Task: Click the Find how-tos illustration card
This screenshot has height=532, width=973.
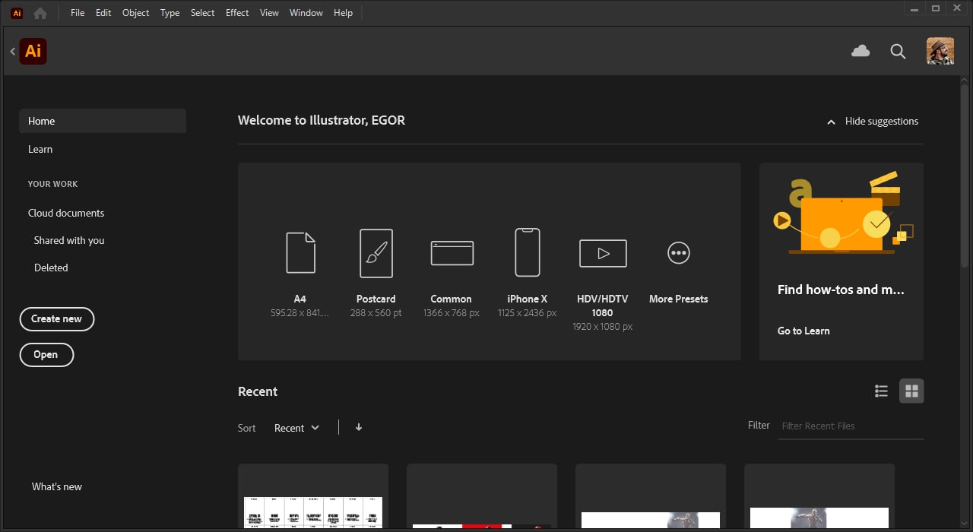Action: point(841,261)
